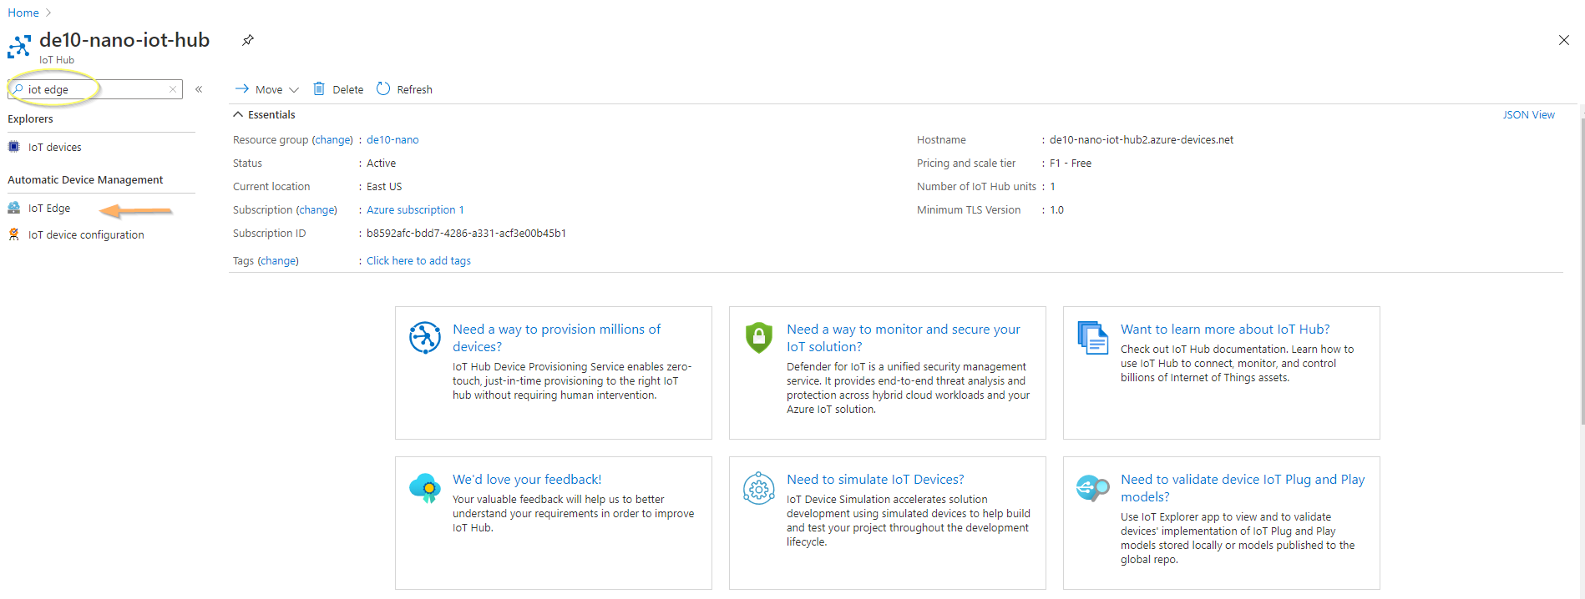Click the feedback cloud icon
The image size is (1585, 599).
(425, 487)
